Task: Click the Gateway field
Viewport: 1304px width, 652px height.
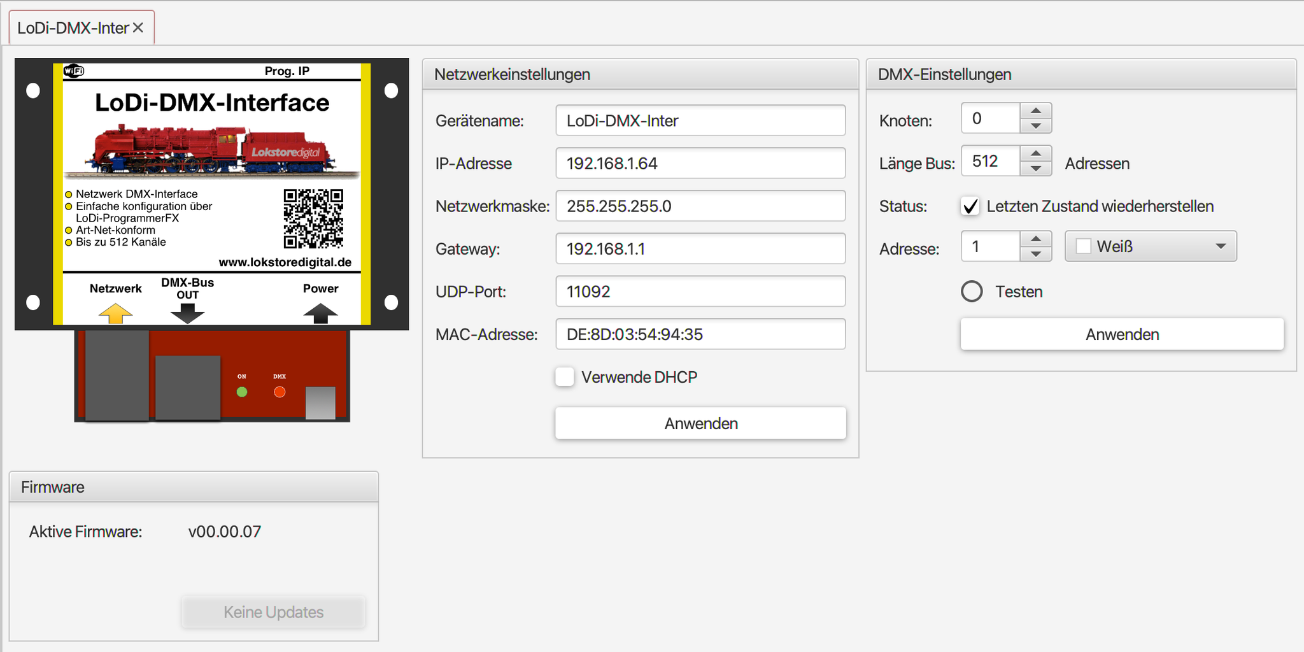Action: (x=700, y=248)
